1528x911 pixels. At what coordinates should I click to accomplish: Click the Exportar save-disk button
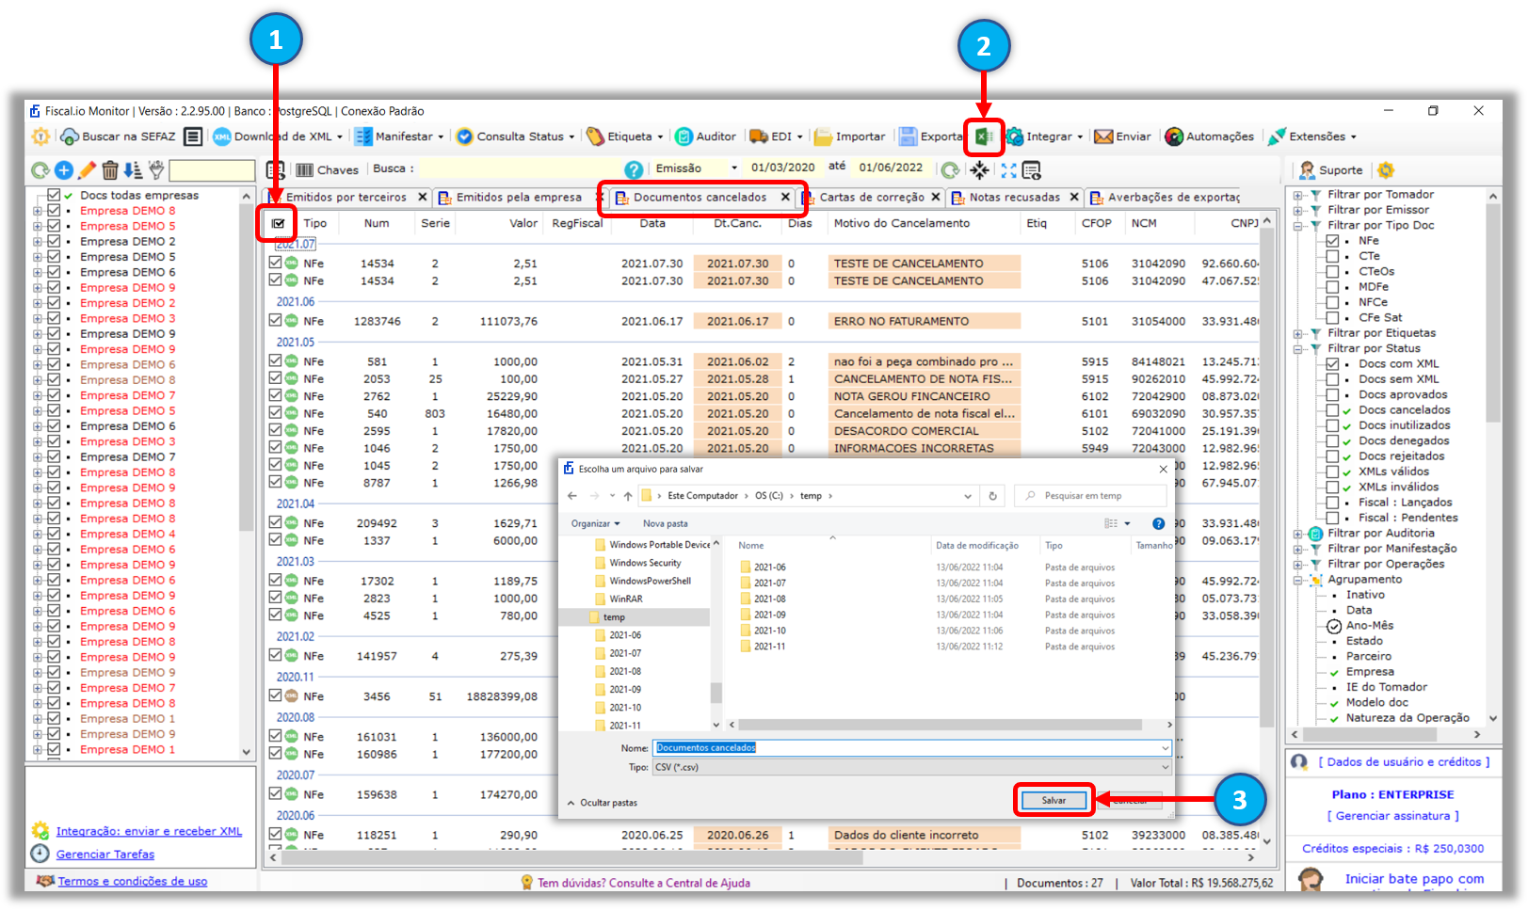coord(930,136)
